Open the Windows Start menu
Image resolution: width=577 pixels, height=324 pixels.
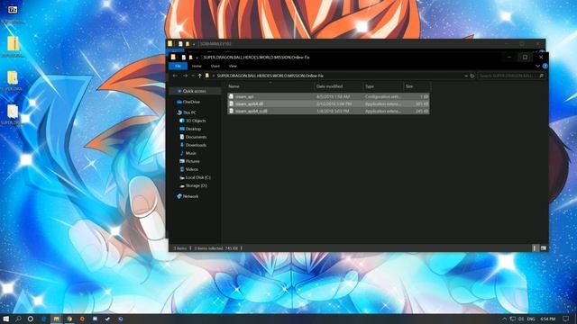coord(5,319)
